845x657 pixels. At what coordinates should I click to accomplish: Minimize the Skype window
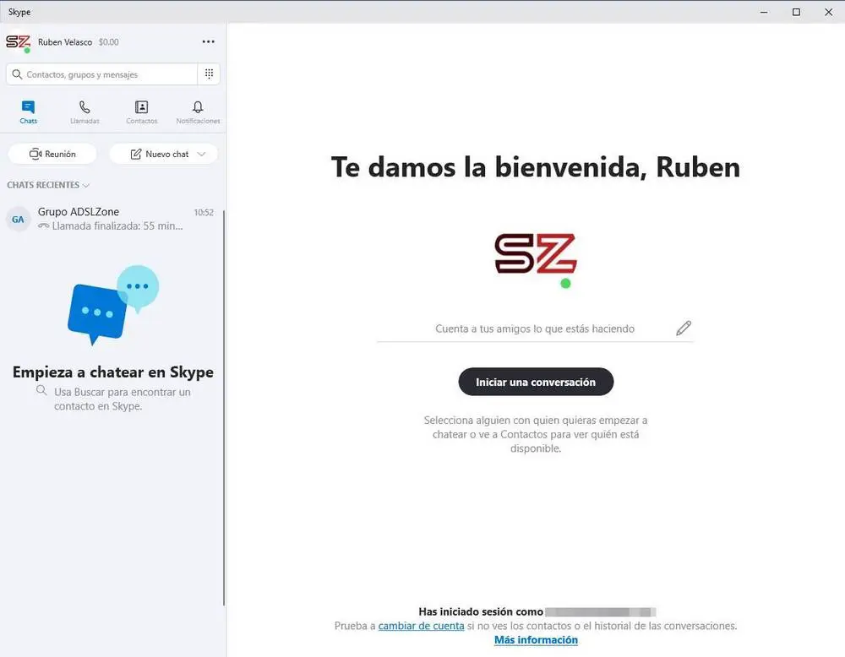tap(764, 12)
